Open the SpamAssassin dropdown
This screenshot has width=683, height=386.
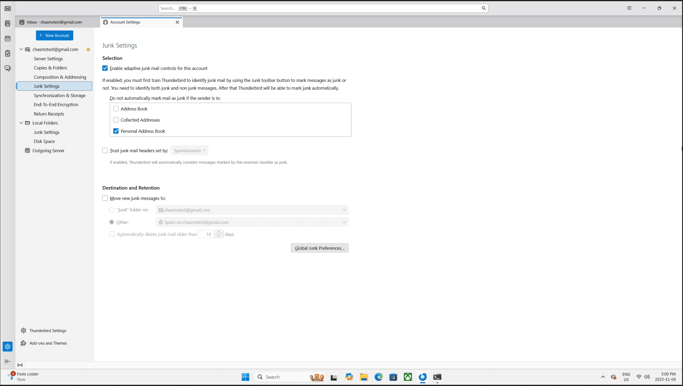(190, 151)
